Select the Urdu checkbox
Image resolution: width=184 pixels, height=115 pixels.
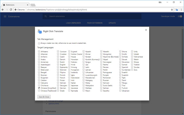pyautogui.click(x=132, y=51)
